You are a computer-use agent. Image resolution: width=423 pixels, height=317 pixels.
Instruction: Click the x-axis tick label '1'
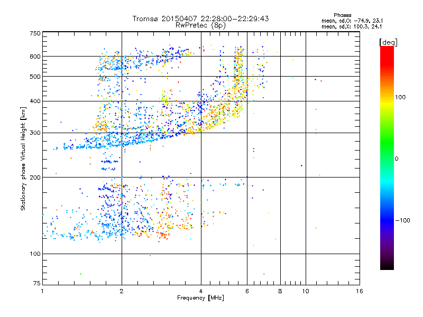[42, 291]
